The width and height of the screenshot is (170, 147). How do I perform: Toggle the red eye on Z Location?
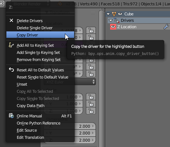[x=113, y=27]
